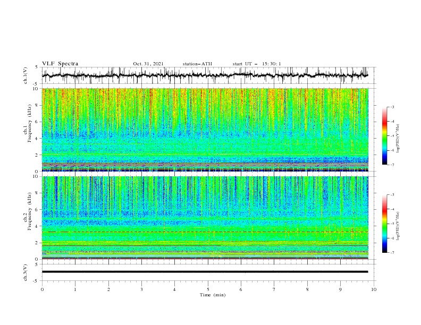Click the ch.2 'Frequency (kHz)' axis label
Image resolution: width=421 pixels, height=325 pixels.
(x=30, y=211)
